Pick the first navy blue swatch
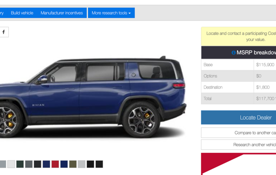Viewport: 276px width, 175px height. [x=46, y=164]
